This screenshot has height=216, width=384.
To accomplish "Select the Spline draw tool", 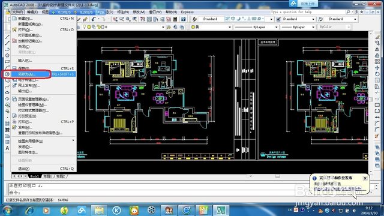I will 7,86.
